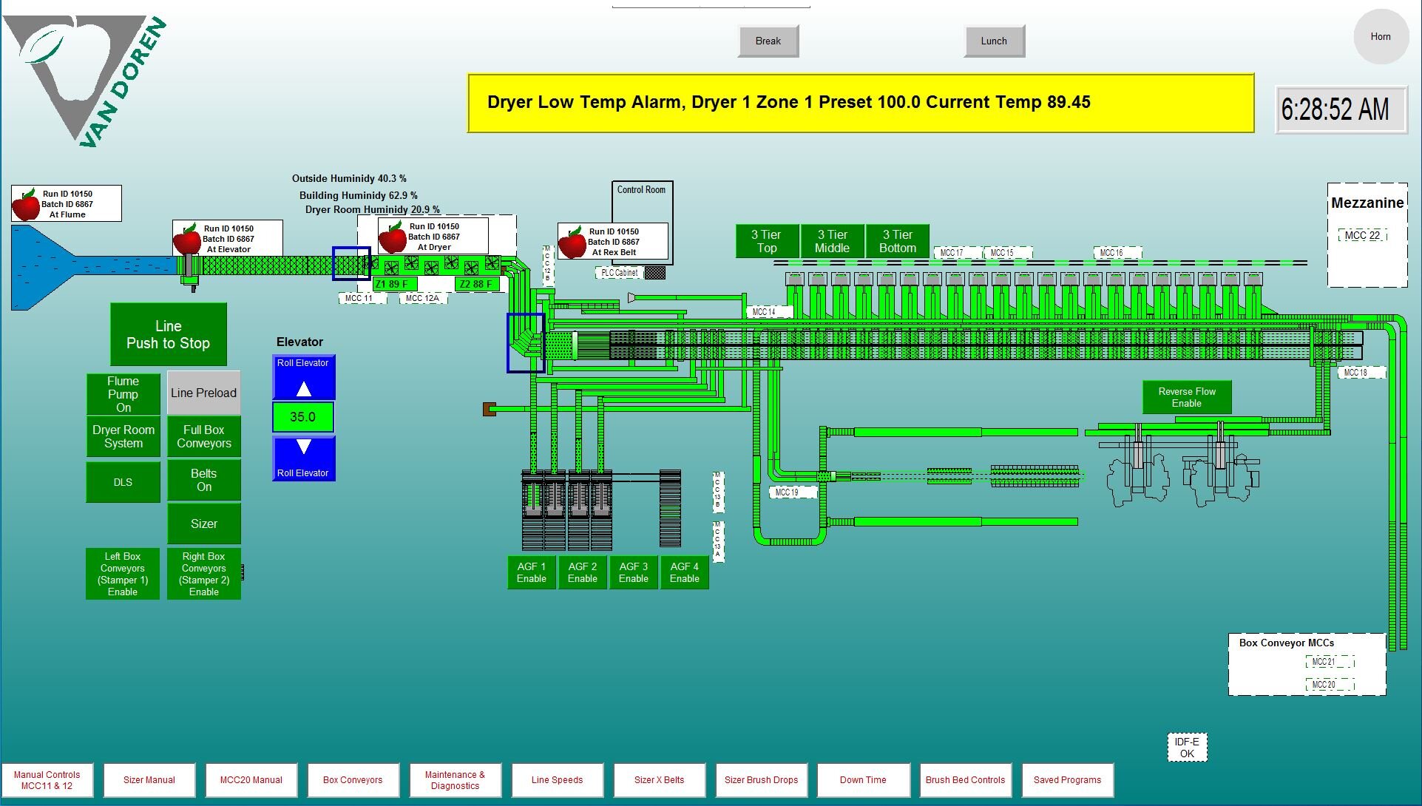Enable Left Box Conveyors Stamper 1
This screenshot has width=1422, height=806.
pos(123,574)
